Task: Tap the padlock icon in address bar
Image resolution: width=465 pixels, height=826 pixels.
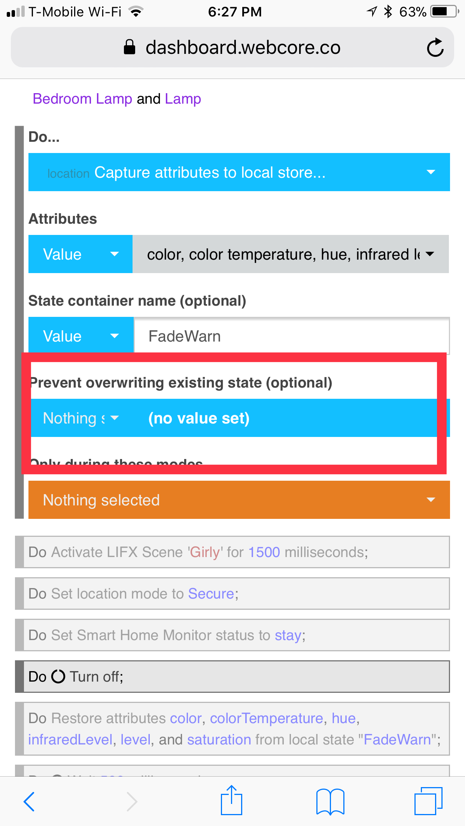Action: point(130,47)
